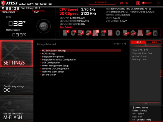Open the SETTINGS section
Viewport: 163px width, 122px height.
click(x=17, y=54)
